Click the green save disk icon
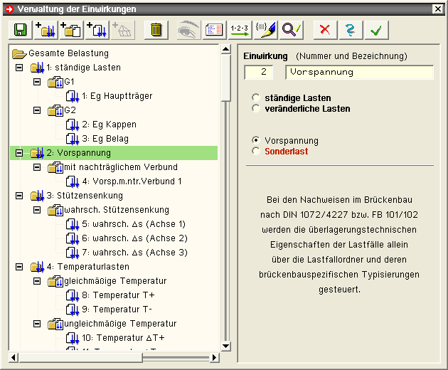448x370 pixels. tap(19, 30)
